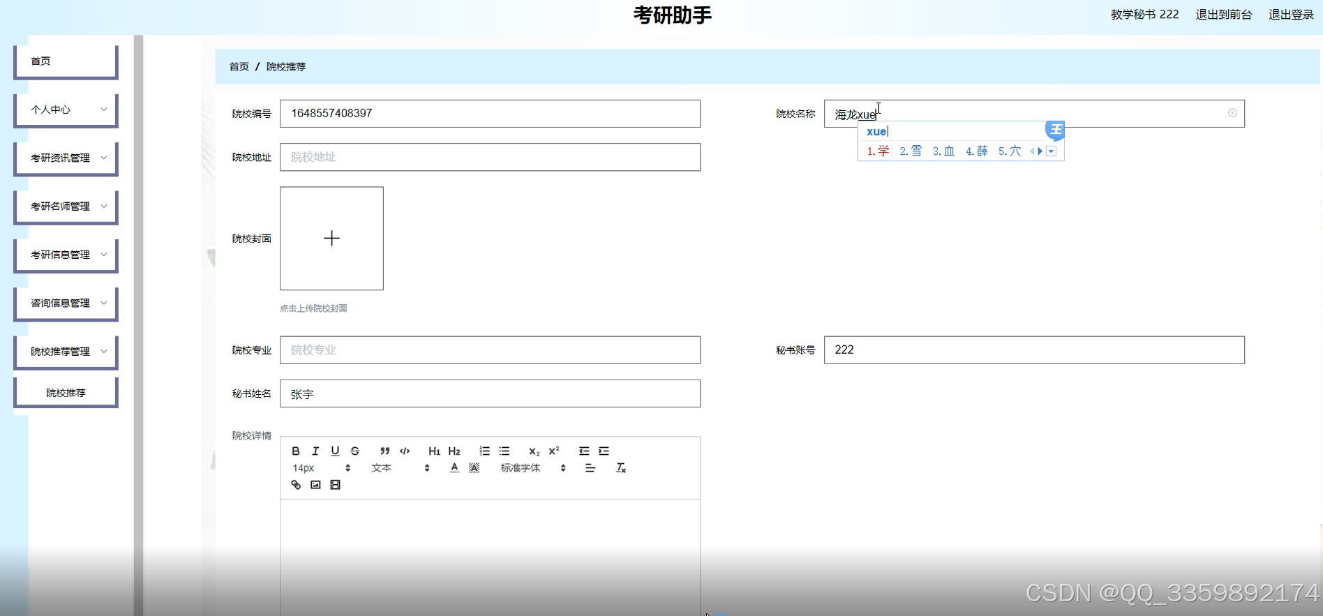1323x616 pixels.
Task: Click 首页 in the breadcrumb
Action: tap(239, 67)
